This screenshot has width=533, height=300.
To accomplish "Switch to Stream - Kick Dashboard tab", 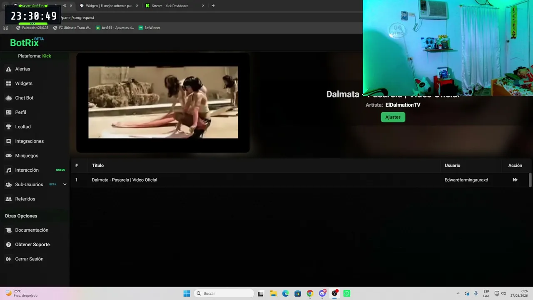I will coord(171,6).
